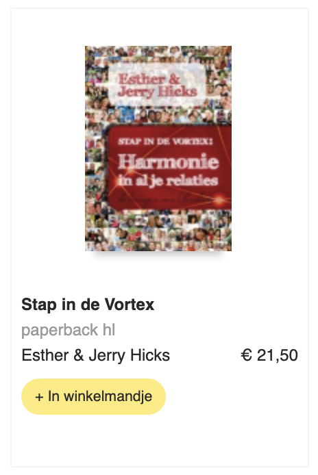Click the author names printed on the cover

click(158, 85)
